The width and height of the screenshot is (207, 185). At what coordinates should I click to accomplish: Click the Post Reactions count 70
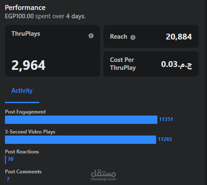10,159
